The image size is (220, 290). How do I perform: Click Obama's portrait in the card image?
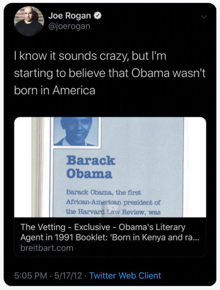pyautogui.click(x=76, y=131)
